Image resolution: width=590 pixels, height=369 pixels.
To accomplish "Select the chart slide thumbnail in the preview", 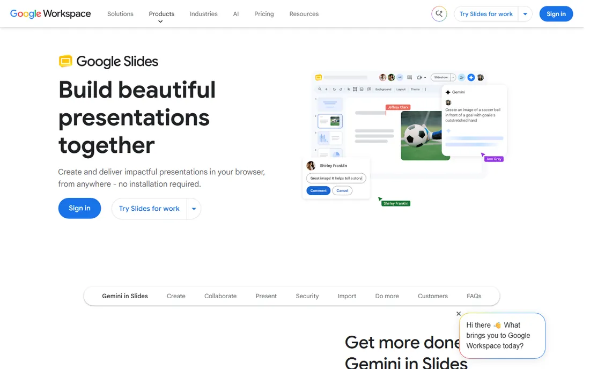I will 330,138.
